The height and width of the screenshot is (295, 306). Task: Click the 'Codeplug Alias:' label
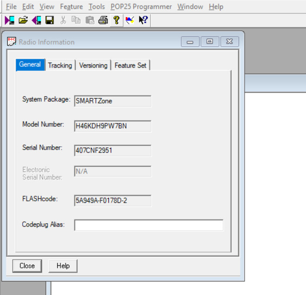click(x=43, y=224)
